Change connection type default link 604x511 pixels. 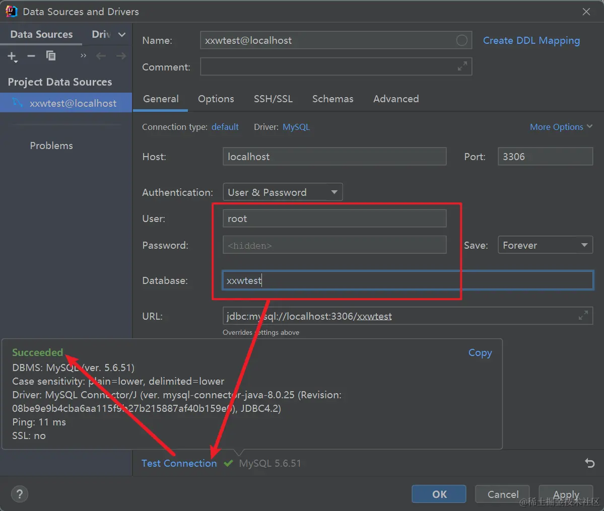click(225, 127)
